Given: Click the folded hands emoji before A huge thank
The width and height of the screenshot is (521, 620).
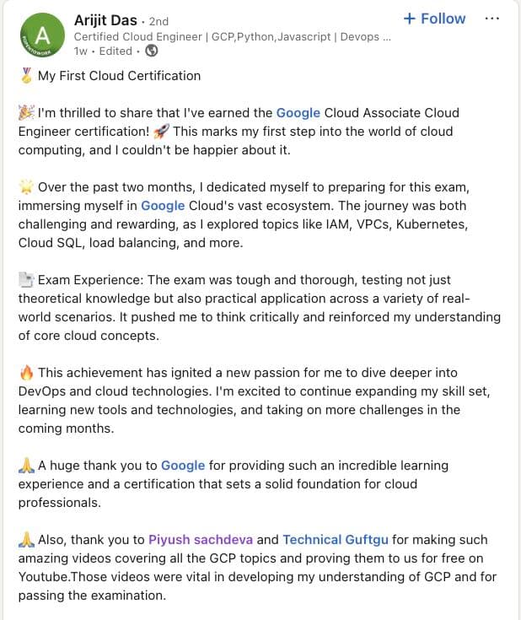Looking at the screenshot, I should (x=26, y=466).
